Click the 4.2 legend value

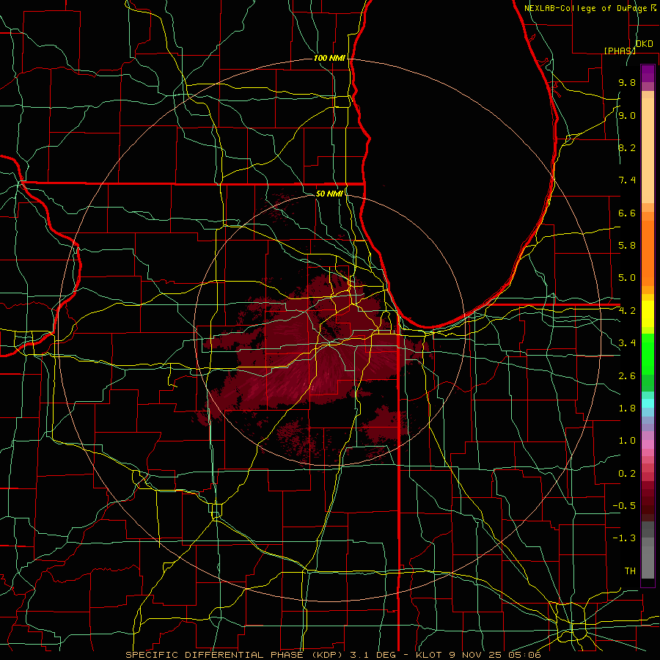627,311
